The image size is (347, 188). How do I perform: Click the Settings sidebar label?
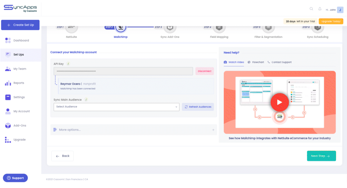point(19,97)
